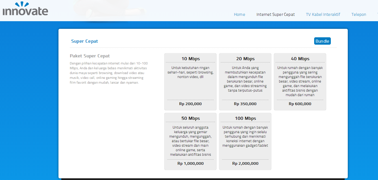Screen dimensions: 378x180
Task: Click the 100 Mbps description mentioning gadget/tablet
Action: click(x=245, y=136)
